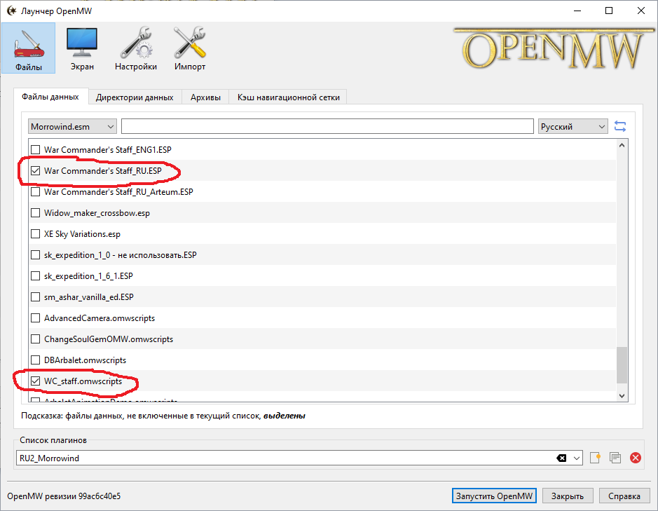
Task: Click the file list scroll up arrow
Action: pos(622,145)
